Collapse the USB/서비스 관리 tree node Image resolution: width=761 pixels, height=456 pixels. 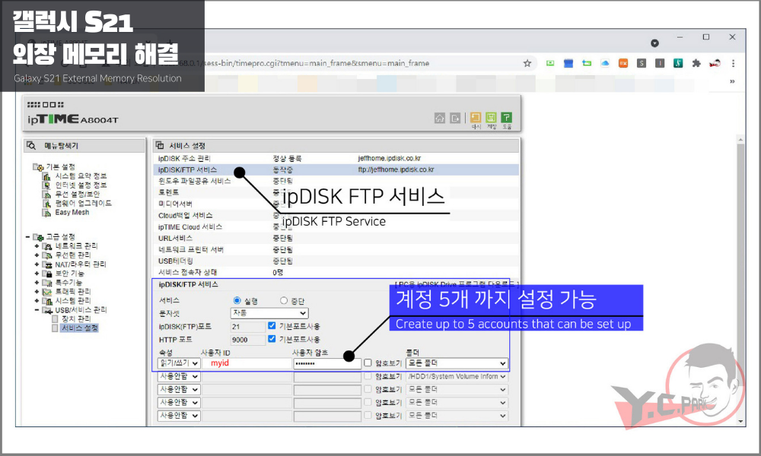(x=37, y=309)
